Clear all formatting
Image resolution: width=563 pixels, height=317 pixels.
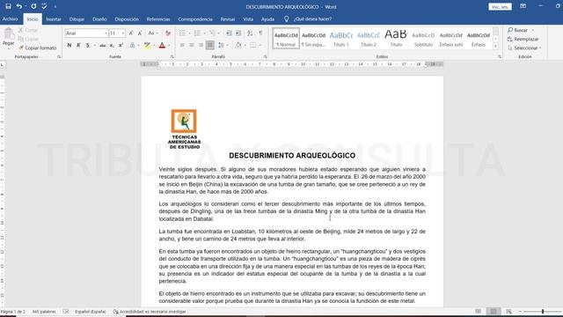(168, 33)
